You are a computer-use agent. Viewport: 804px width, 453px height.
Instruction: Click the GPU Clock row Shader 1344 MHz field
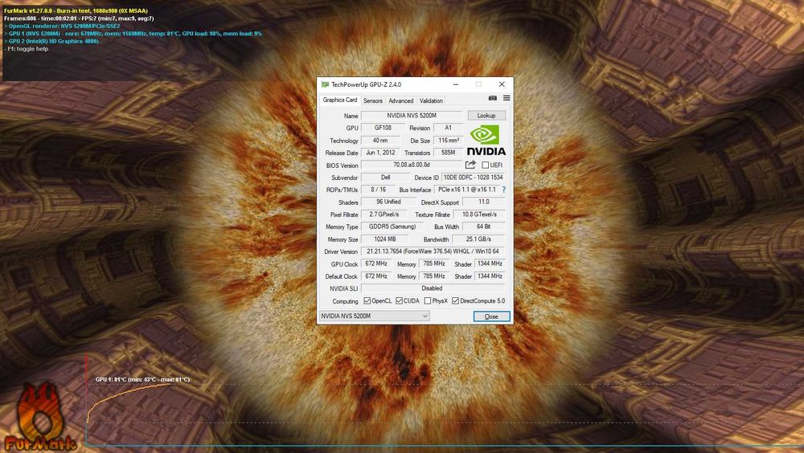tap(490, 264)
